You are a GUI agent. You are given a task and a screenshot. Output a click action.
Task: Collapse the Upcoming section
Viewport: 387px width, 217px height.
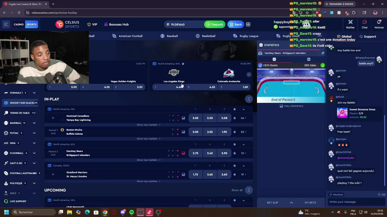pos(249,190)
